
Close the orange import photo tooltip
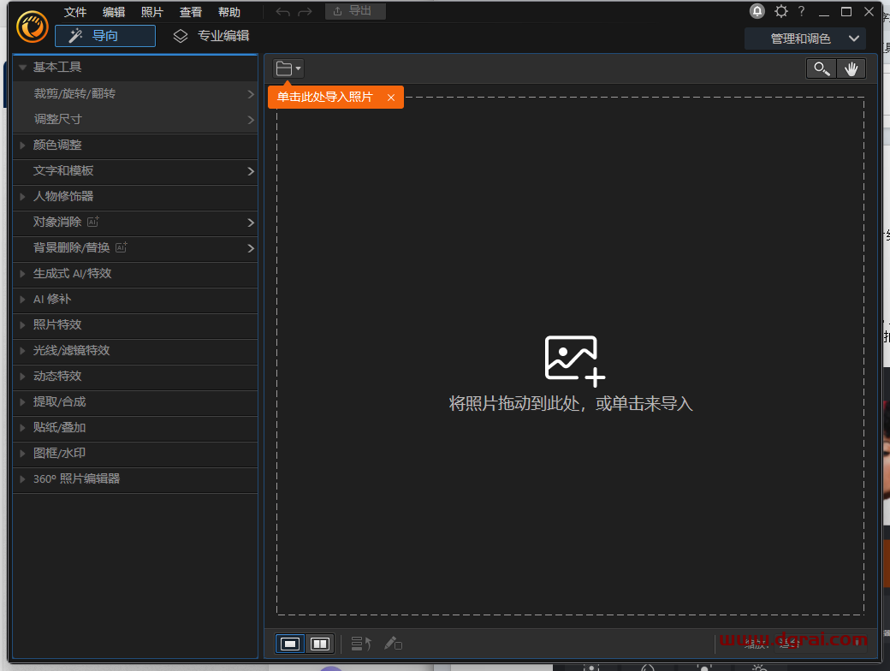pos(391,98)
